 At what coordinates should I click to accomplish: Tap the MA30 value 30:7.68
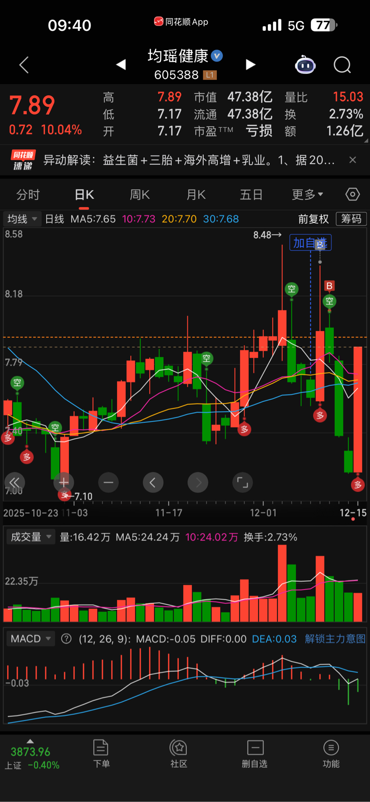[221, 219]
